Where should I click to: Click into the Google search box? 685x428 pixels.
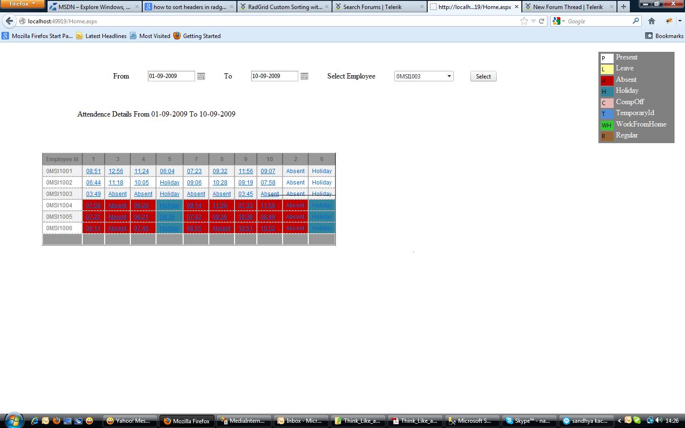coord(598,21)
